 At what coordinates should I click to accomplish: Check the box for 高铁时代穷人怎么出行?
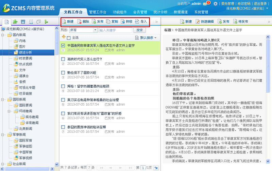[x=63, y=59]
